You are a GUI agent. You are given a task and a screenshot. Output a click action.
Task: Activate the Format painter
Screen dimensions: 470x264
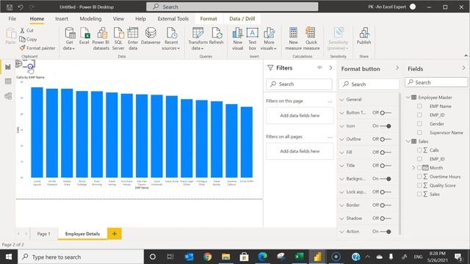coord(37,48)
